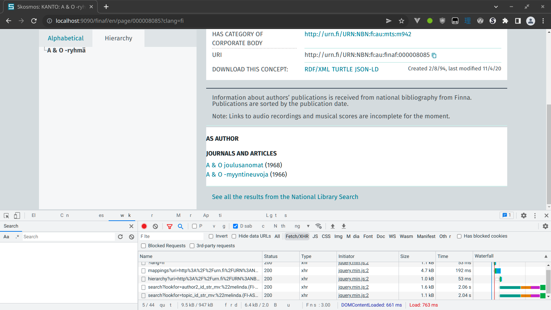
Task: Open the Chrome three-dot main menu
Action: (543, 21)
